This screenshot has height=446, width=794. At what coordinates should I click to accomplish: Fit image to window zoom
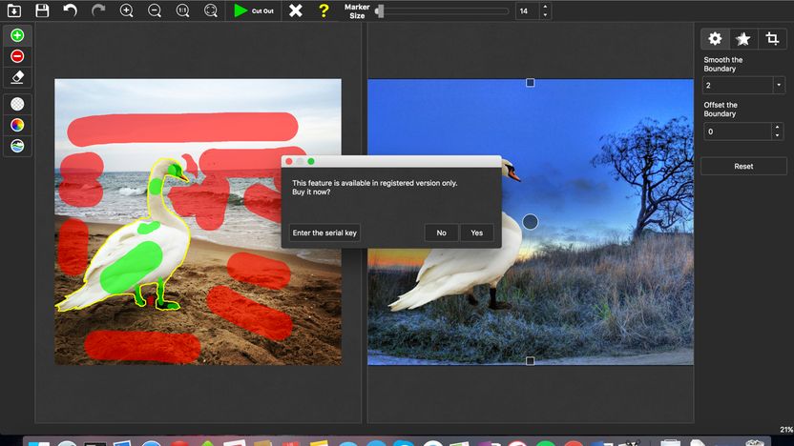click(x=211, y=10)
